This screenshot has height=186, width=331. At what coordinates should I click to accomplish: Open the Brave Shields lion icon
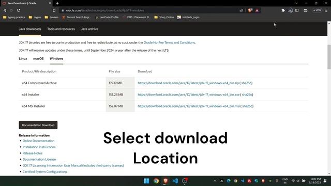pyautogui.click(x=250, y=10)
